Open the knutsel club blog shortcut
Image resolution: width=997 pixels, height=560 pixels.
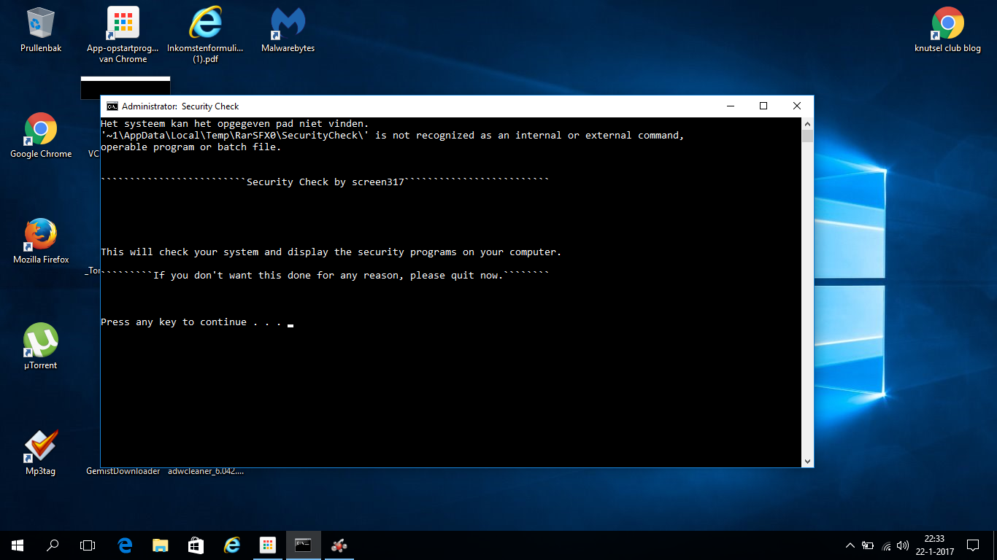click(x=947, y=29)
